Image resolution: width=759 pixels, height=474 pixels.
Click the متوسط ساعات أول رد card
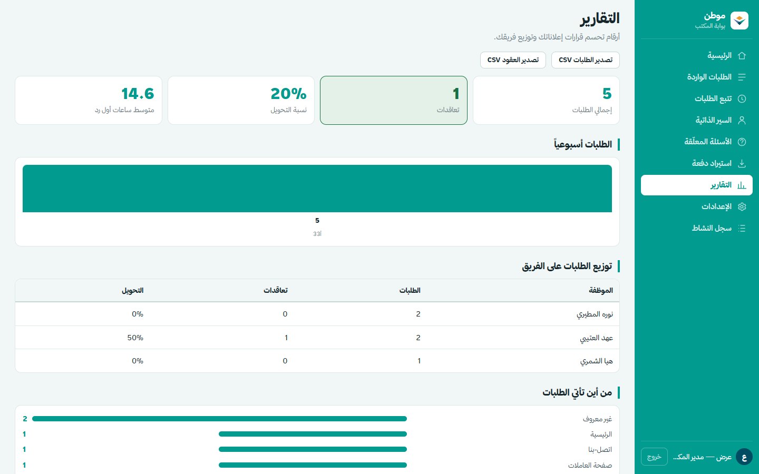coord(89,100)
